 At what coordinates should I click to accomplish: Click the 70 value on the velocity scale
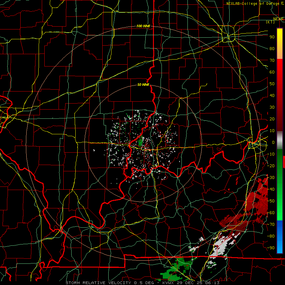(x=272, y=60)
